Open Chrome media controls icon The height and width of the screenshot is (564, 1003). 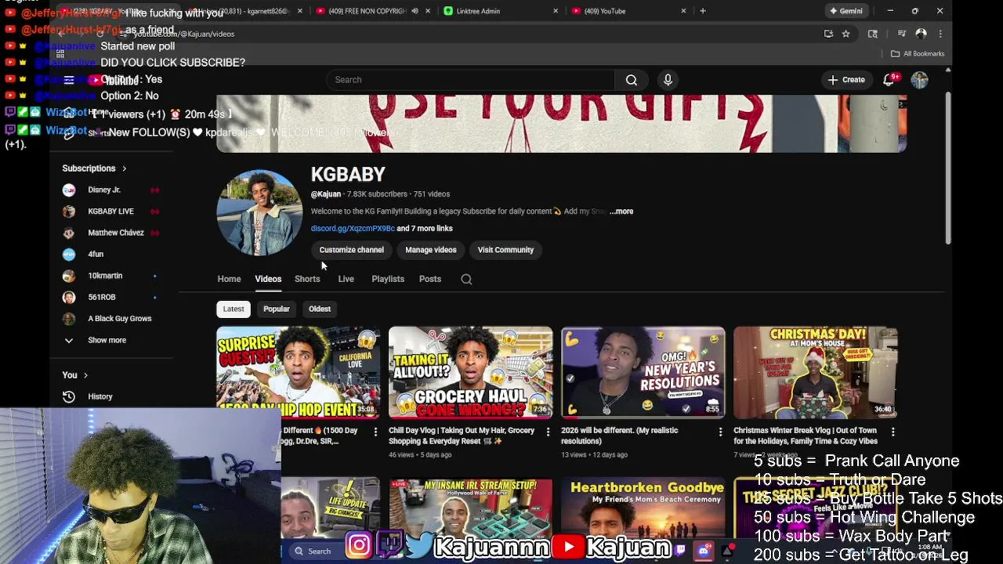coord(901,34)
